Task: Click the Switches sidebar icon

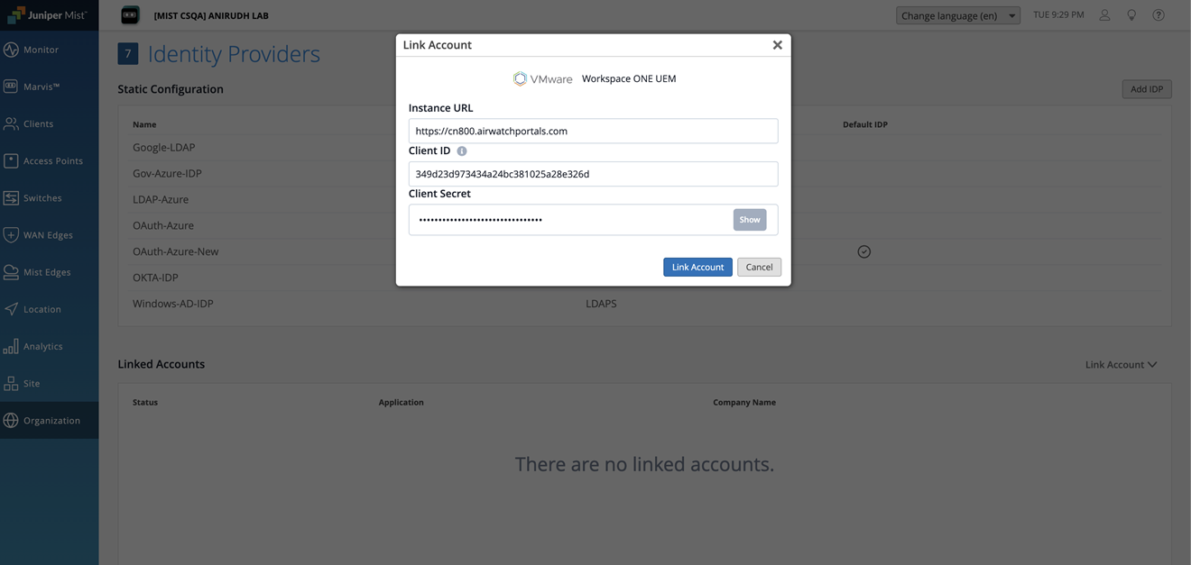Action: 11,198
